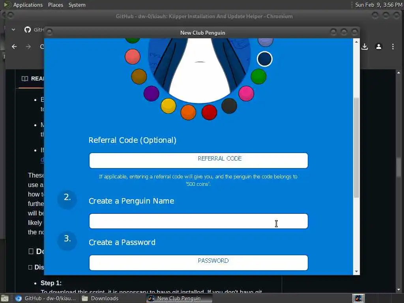
Task: Open the Chromium profile icon
Action: (379, 47)
